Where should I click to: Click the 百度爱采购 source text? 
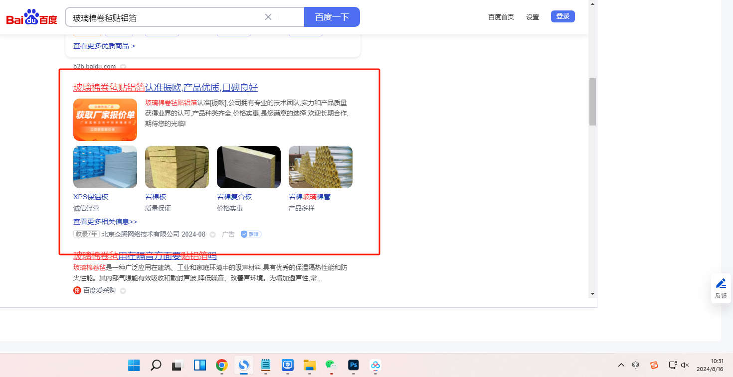(x=99, y=290)
